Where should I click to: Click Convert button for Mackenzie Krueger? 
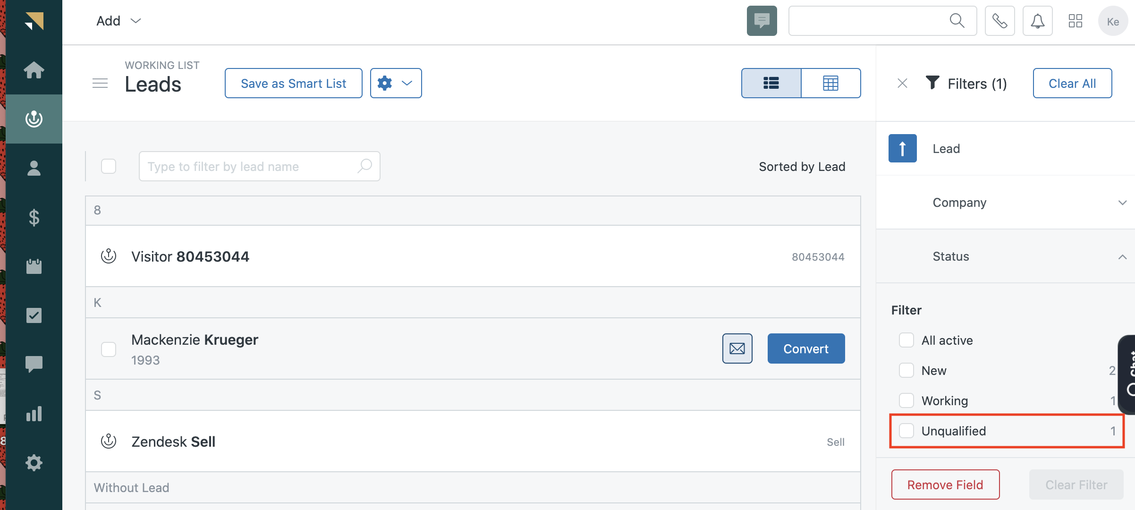pos(805,348)
